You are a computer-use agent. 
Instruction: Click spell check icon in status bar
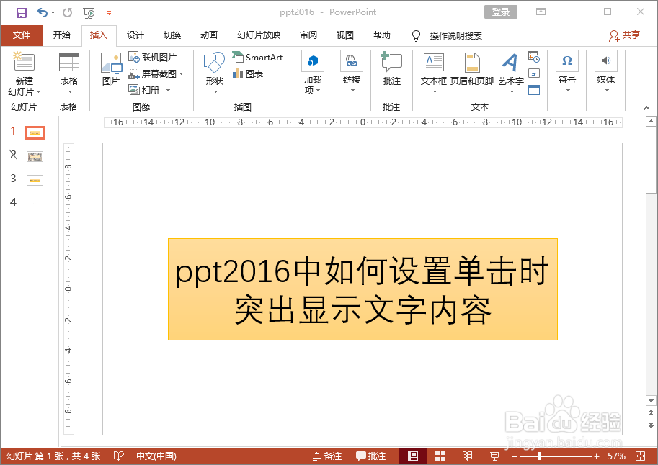[x=119, y=456]
